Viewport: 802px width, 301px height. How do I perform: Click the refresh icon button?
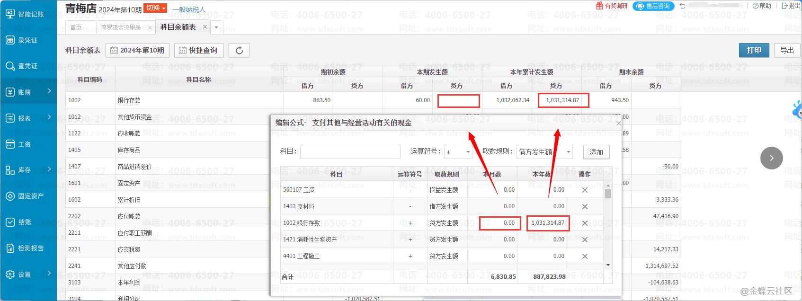pos(239,50)
